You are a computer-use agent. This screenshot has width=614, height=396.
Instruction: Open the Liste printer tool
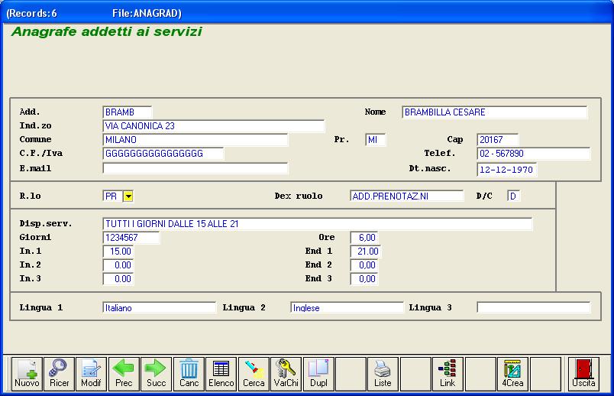click(383, 374)
